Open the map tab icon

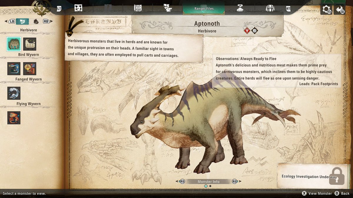click(x=78, y=8)
